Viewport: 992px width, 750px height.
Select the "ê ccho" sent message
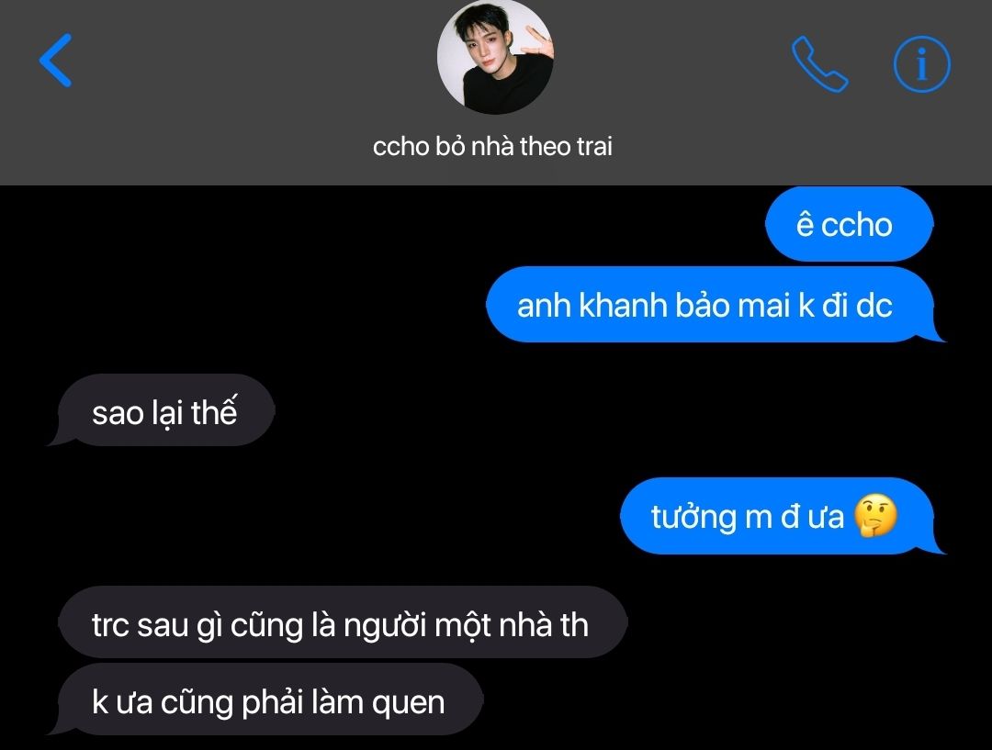[849, 224]
